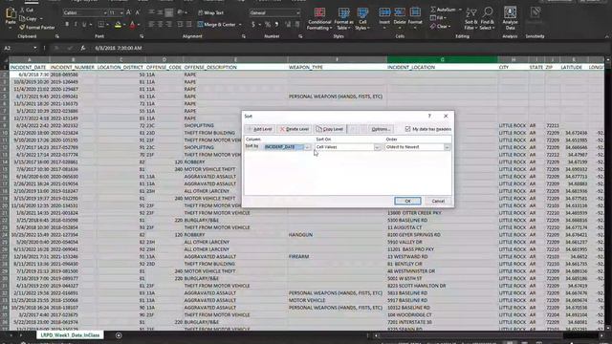The image size is (612, 344).
Task: Open Sort by INCIDENT_DATE column dropdown
Action: tap(307, 147)
